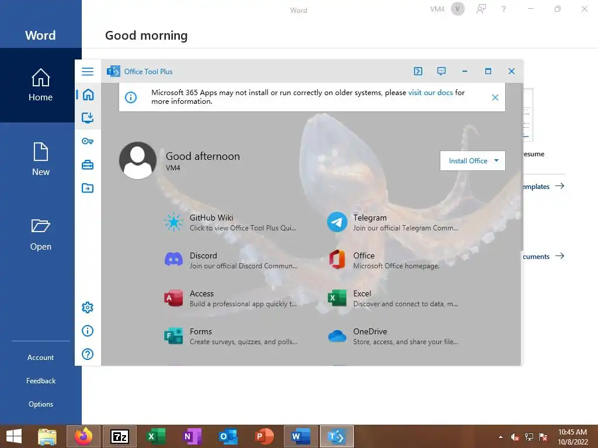Open the Activate key icon in sidebar
The width and height of the screenshot is (598, 448).
point(88,141)
